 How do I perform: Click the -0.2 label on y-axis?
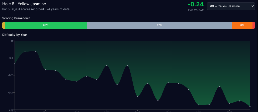[10, 75]
